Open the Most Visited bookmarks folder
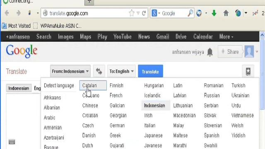Screen dimensions: 265x149 click(16, 26)
